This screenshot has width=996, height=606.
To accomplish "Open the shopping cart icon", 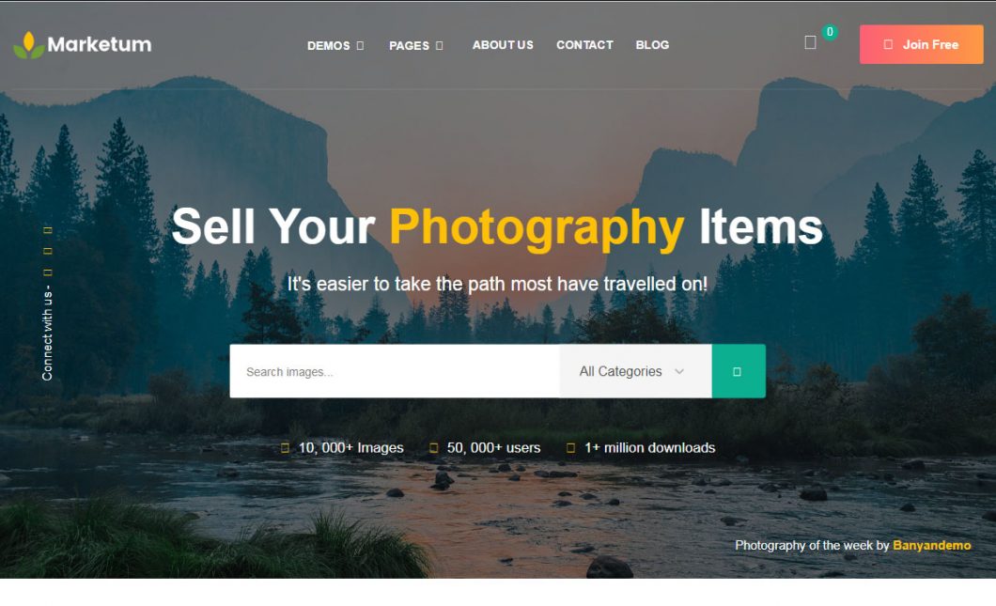I will tap(810, 42).
